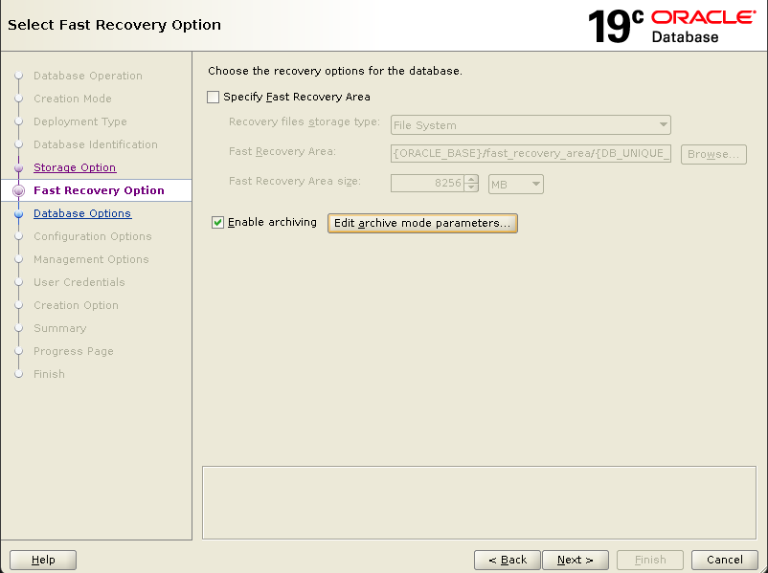Click the User Credentials step label
768x573 pixels.
(79, 282)
